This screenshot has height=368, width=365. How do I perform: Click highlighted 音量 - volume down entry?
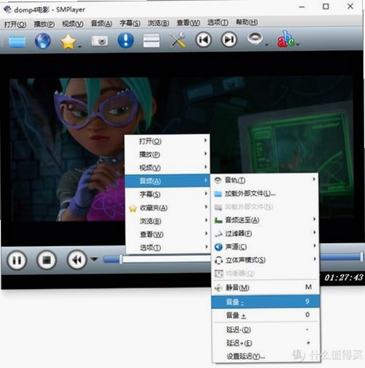pos(265,301)
